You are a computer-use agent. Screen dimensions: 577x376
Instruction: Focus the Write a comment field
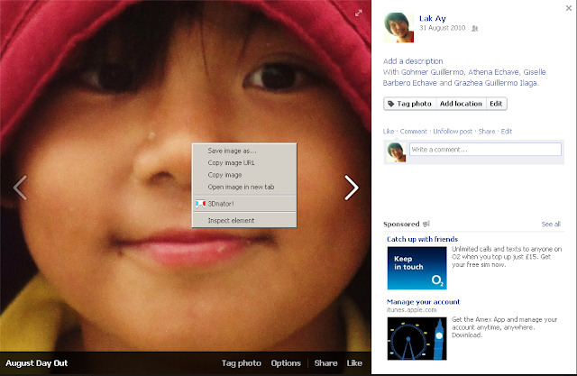(x=485, y=150)
